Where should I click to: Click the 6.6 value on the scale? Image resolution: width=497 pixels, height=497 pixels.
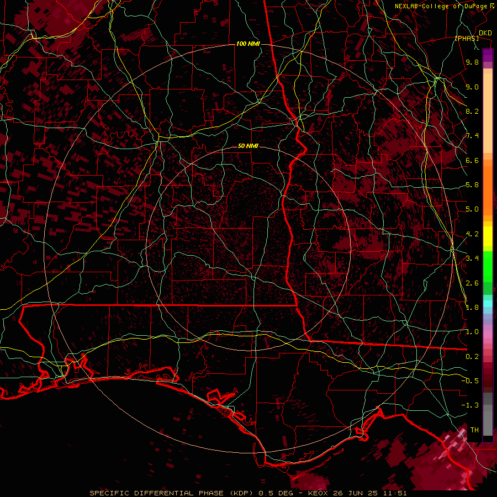pos(472,160)
